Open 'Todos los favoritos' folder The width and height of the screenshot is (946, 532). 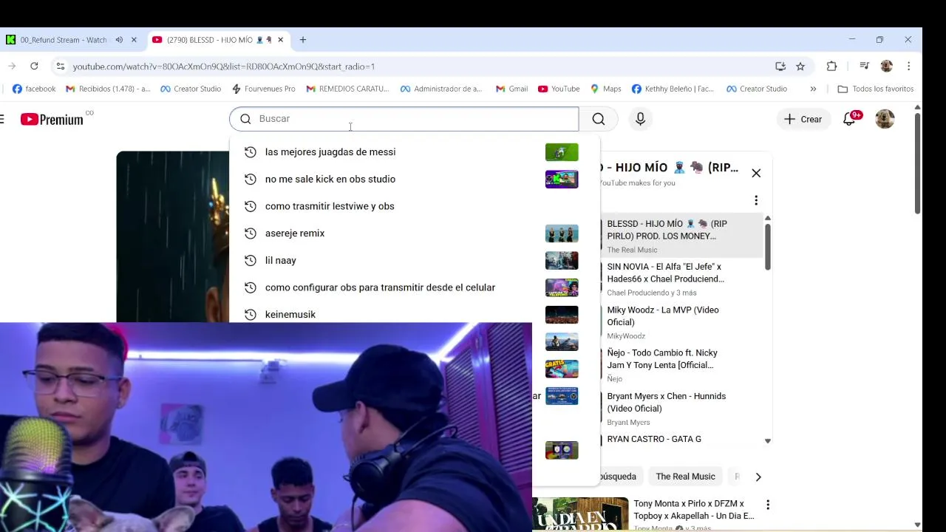[x=876, y=89]
